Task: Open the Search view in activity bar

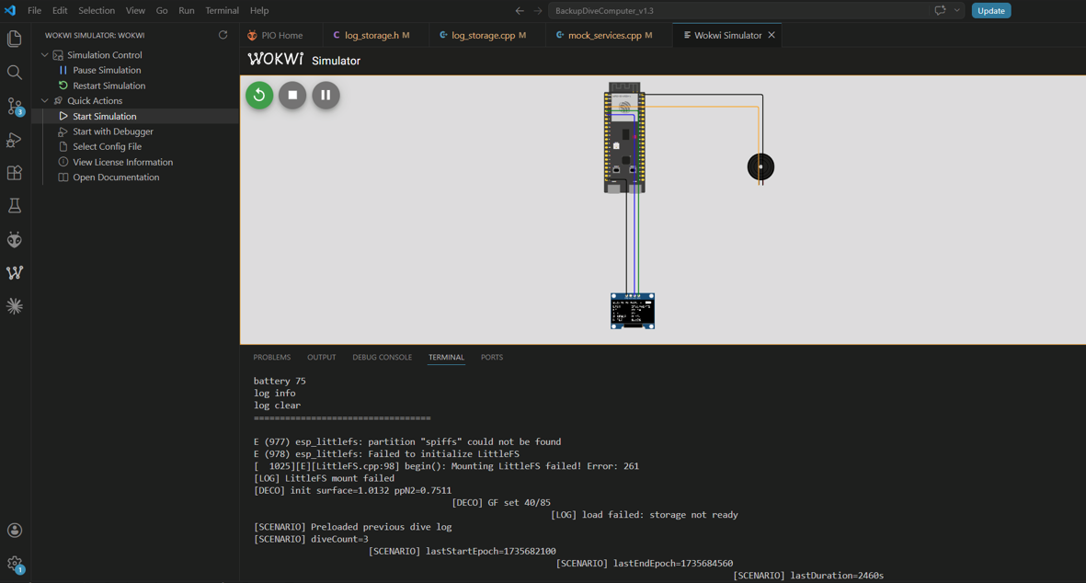Action: [15, 72]
